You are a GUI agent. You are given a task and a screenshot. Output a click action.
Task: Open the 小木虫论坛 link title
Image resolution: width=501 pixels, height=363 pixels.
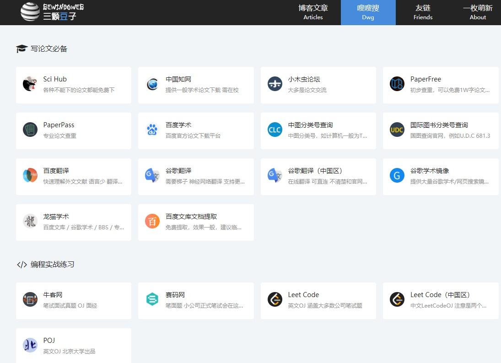pyautogui.click(x=304, y=79)
